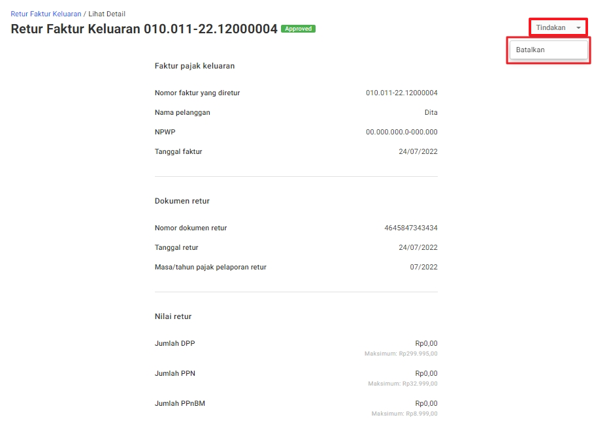Click the caret arrow beside Tindakan
The image size is (592, 428).
pyautogui.click(x=578, y=28)
